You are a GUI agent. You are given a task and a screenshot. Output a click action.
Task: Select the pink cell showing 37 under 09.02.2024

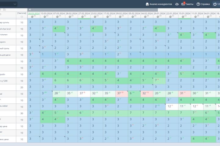coord(122,94)
